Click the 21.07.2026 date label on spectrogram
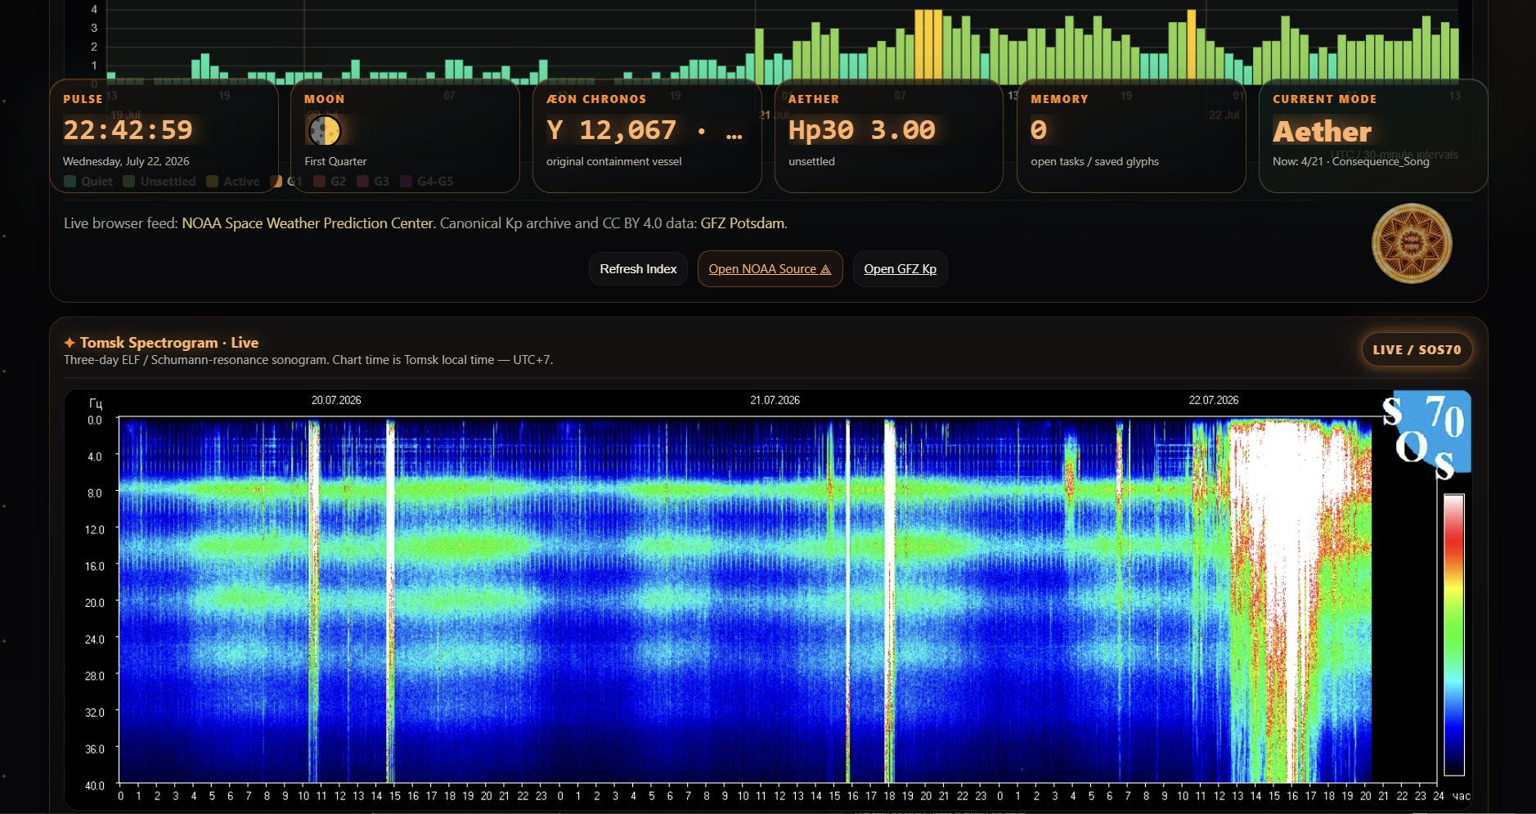1536x814 pixels. click(775, 400)
